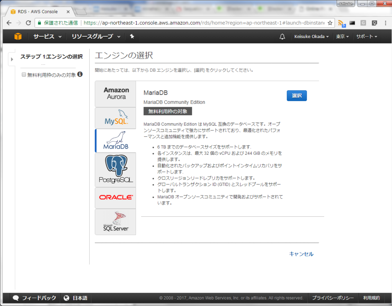Click the blue 選択 button
392x306 pixels.
pyautogui.click(x=297, y=96)
